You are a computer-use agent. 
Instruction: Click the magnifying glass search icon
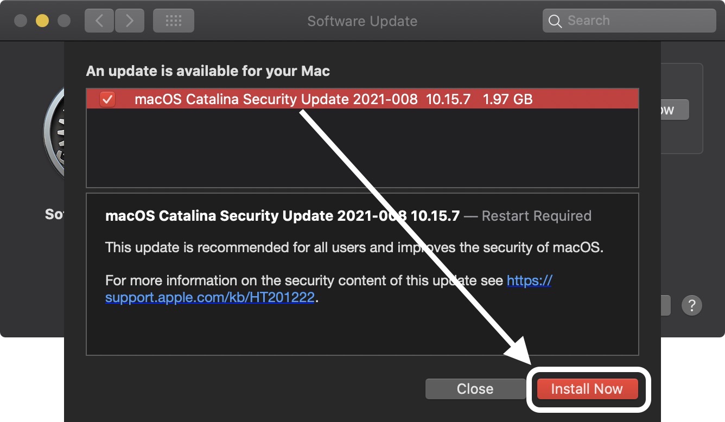[x=555, y=21]
